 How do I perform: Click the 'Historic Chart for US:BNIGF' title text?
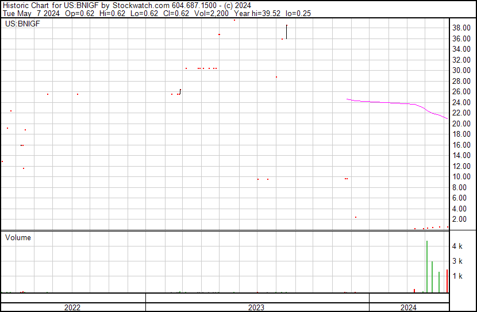(x=51, y=6)
